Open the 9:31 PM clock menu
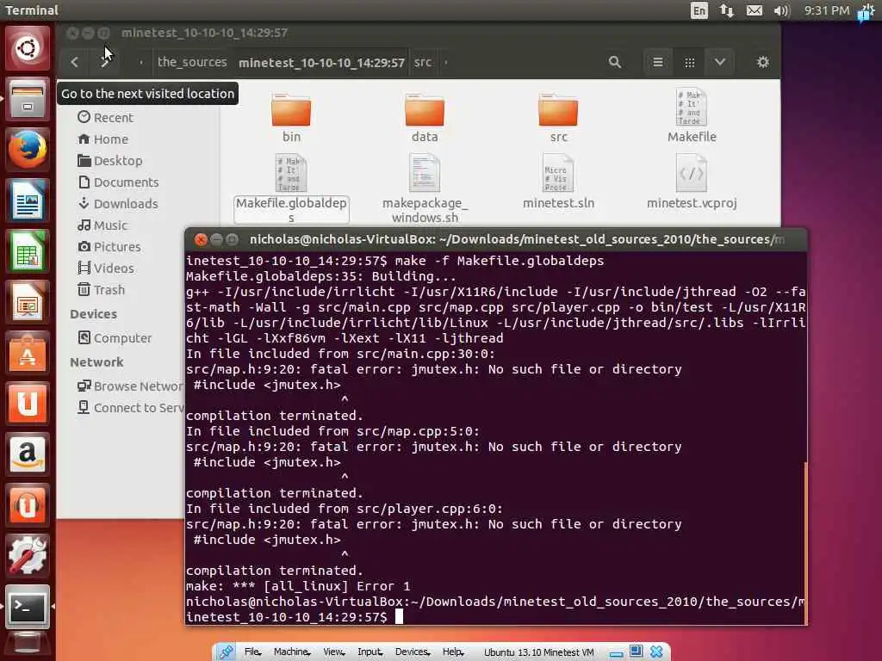 pos(826,10)
